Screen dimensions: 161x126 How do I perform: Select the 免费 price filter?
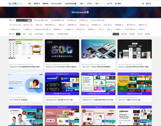click(24, 34)
